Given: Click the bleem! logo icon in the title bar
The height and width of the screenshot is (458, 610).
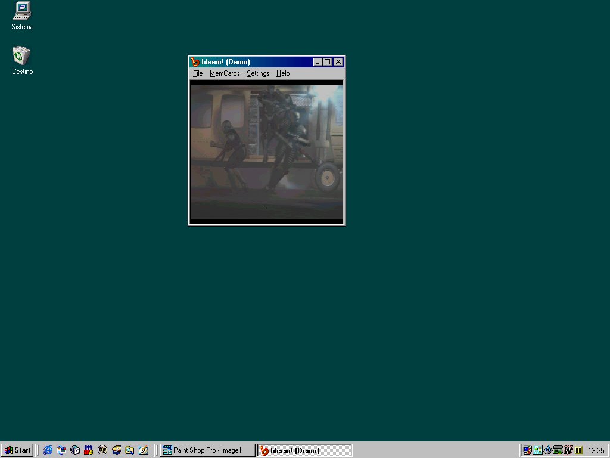Looking at the screenshot, I should coord(195,62).
